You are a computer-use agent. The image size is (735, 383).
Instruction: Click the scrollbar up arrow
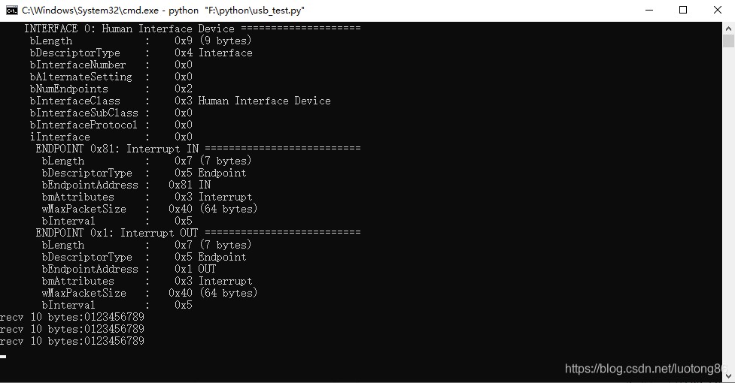click(728, 28)
